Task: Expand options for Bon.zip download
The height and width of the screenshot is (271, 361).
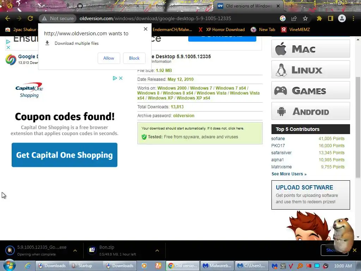Action: click(157, 251)
